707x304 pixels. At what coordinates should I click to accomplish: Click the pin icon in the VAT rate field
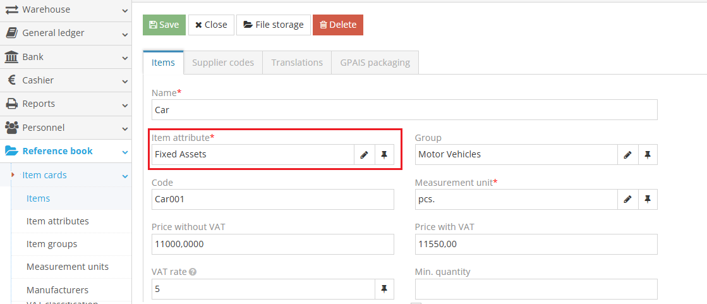[x=384, y=289]
